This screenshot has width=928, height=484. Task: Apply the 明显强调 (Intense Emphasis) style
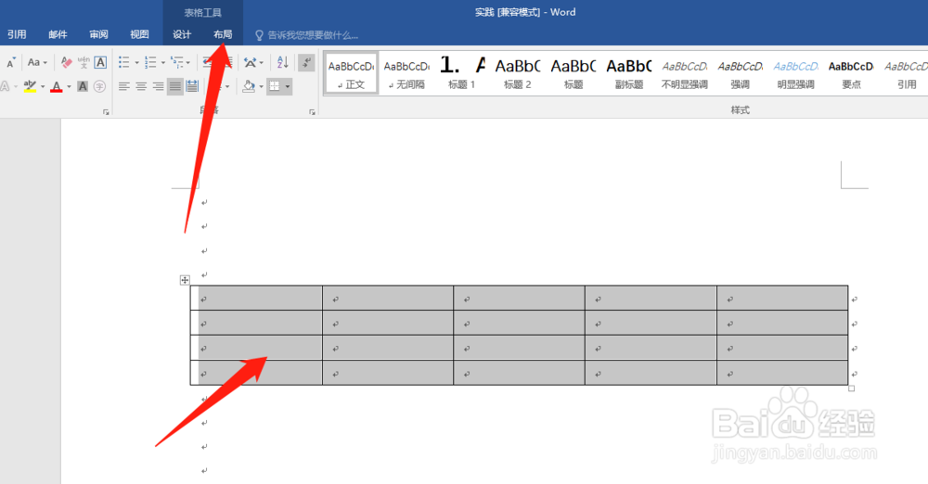pyautogui.click(x=795, y=73)
